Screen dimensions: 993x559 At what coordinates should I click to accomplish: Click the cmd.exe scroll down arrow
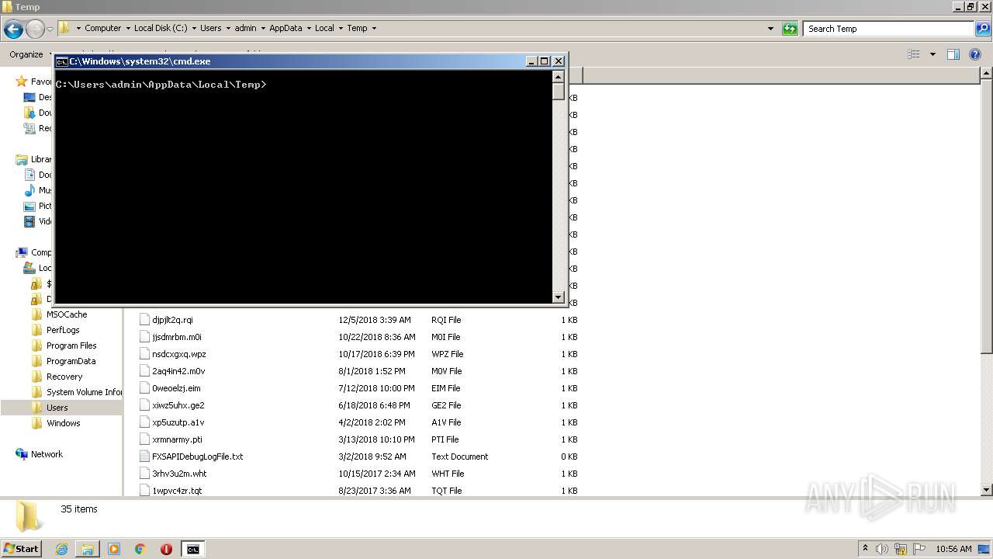(559, 297)
